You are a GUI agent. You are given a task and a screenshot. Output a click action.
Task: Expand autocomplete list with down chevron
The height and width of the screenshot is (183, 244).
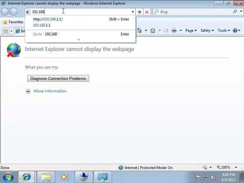pos(79,40)
